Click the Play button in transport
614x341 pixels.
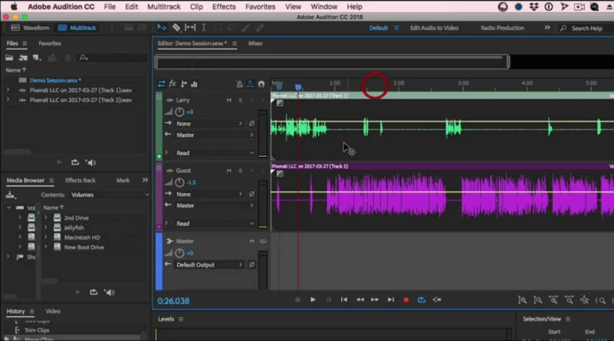pos(313,300)
